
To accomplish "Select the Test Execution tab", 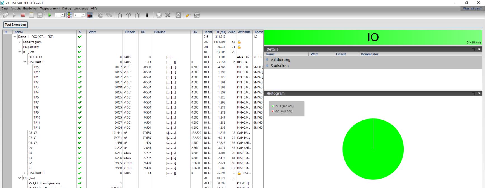I will [15, 25].
